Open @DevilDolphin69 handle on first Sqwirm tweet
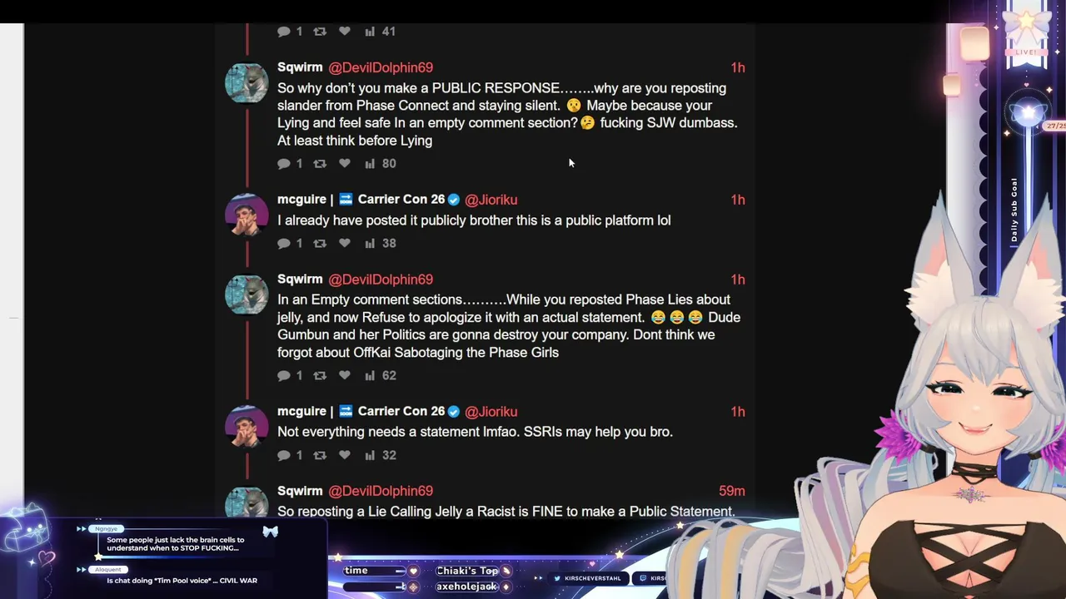Image resolution: width=1066 pixels, height=599 pixels. (x=381, y=67)
